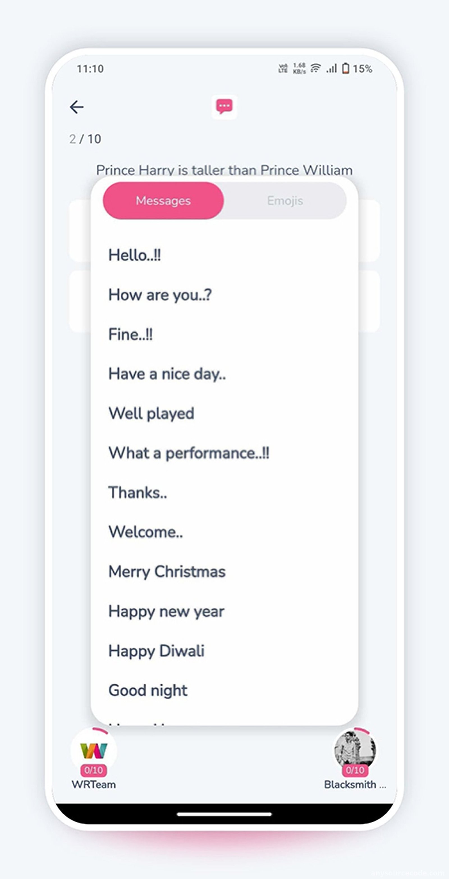This screenshot has height=879, width=449.
Task: Tap the WRTeam 0/10 score badge
Action: [x=93, y=770]
